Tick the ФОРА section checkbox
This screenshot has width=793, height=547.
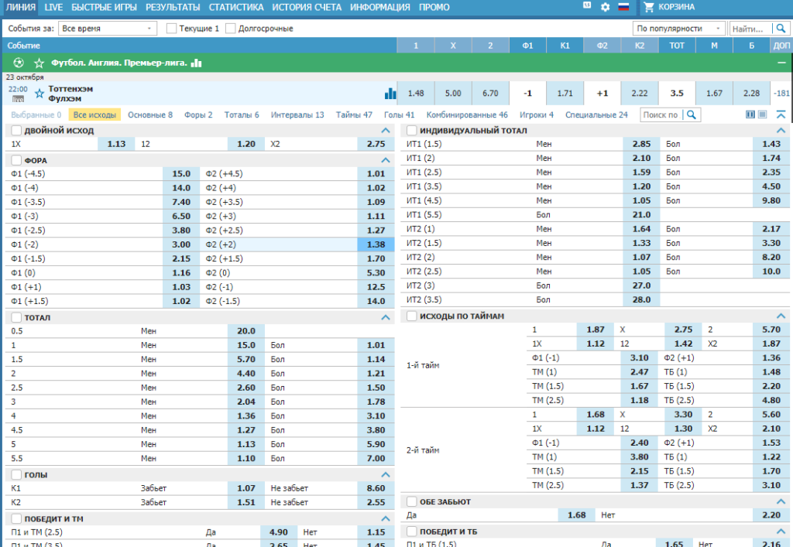(x=16, y=160)
